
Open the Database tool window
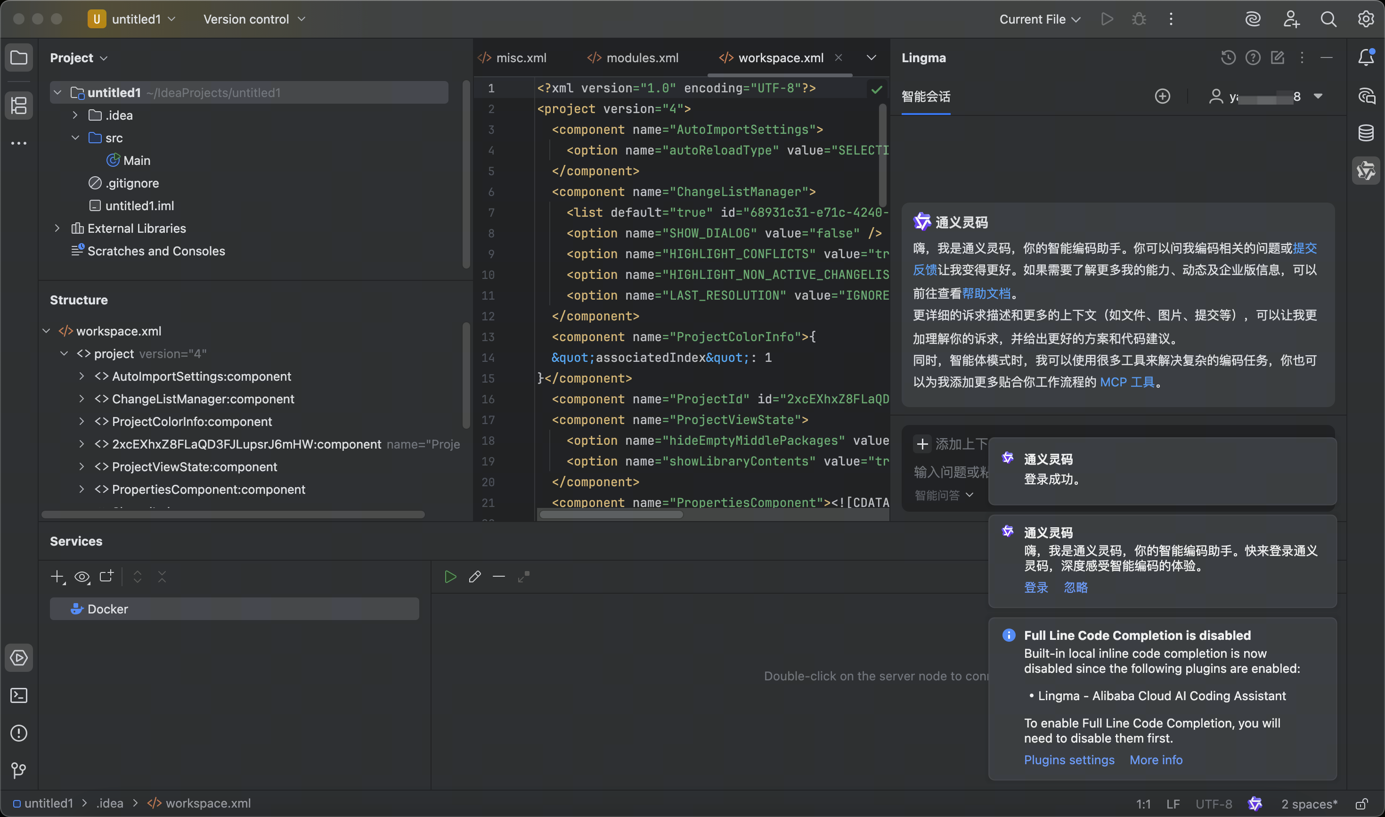[x=1366, y=133]
